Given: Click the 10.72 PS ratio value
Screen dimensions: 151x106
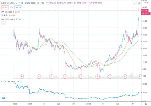Looking at the screenshot, I should pos(19,82).
